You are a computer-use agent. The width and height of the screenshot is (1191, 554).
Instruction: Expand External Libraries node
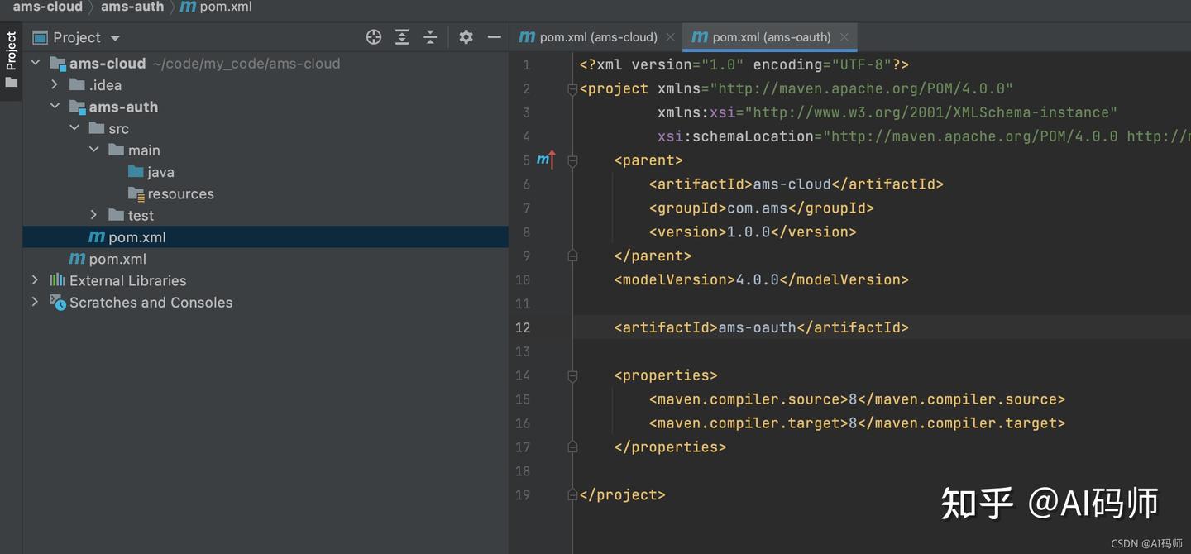tap(35, 280)
